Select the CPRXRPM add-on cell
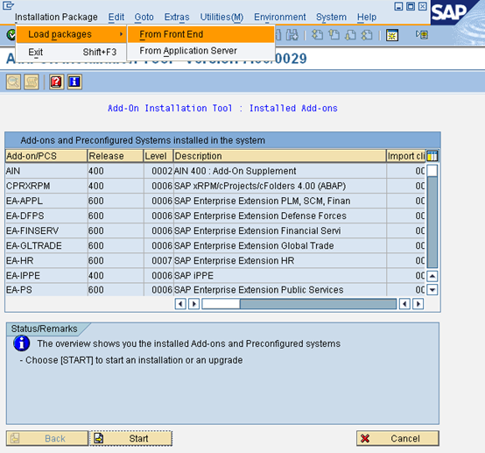 point(46,186)
